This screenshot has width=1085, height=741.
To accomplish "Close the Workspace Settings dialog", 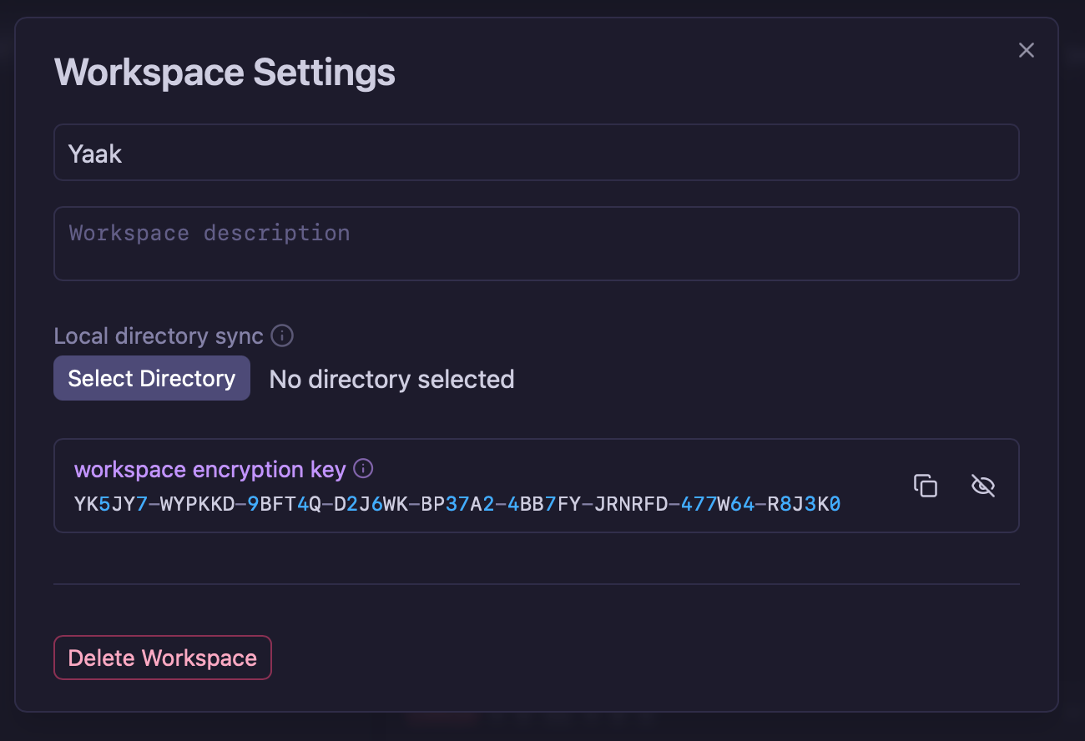I will (x=1026, y=50).
